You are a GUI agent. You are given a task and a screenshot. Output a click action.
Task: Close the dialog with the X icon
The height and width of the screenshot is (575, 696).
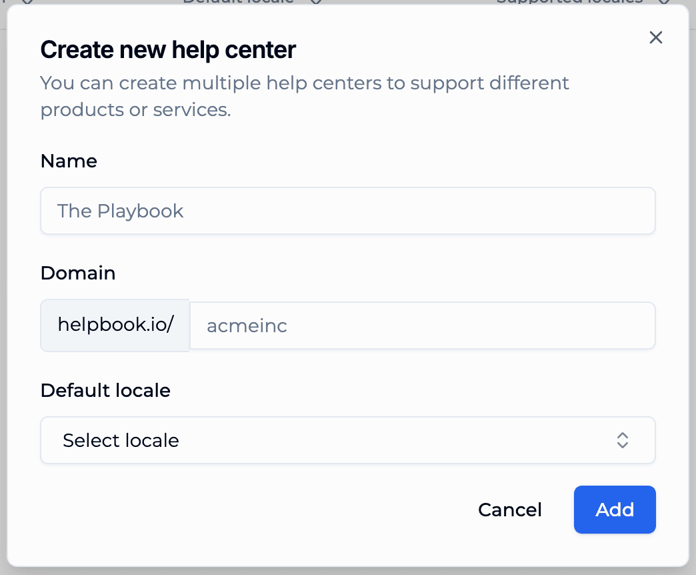656,37
